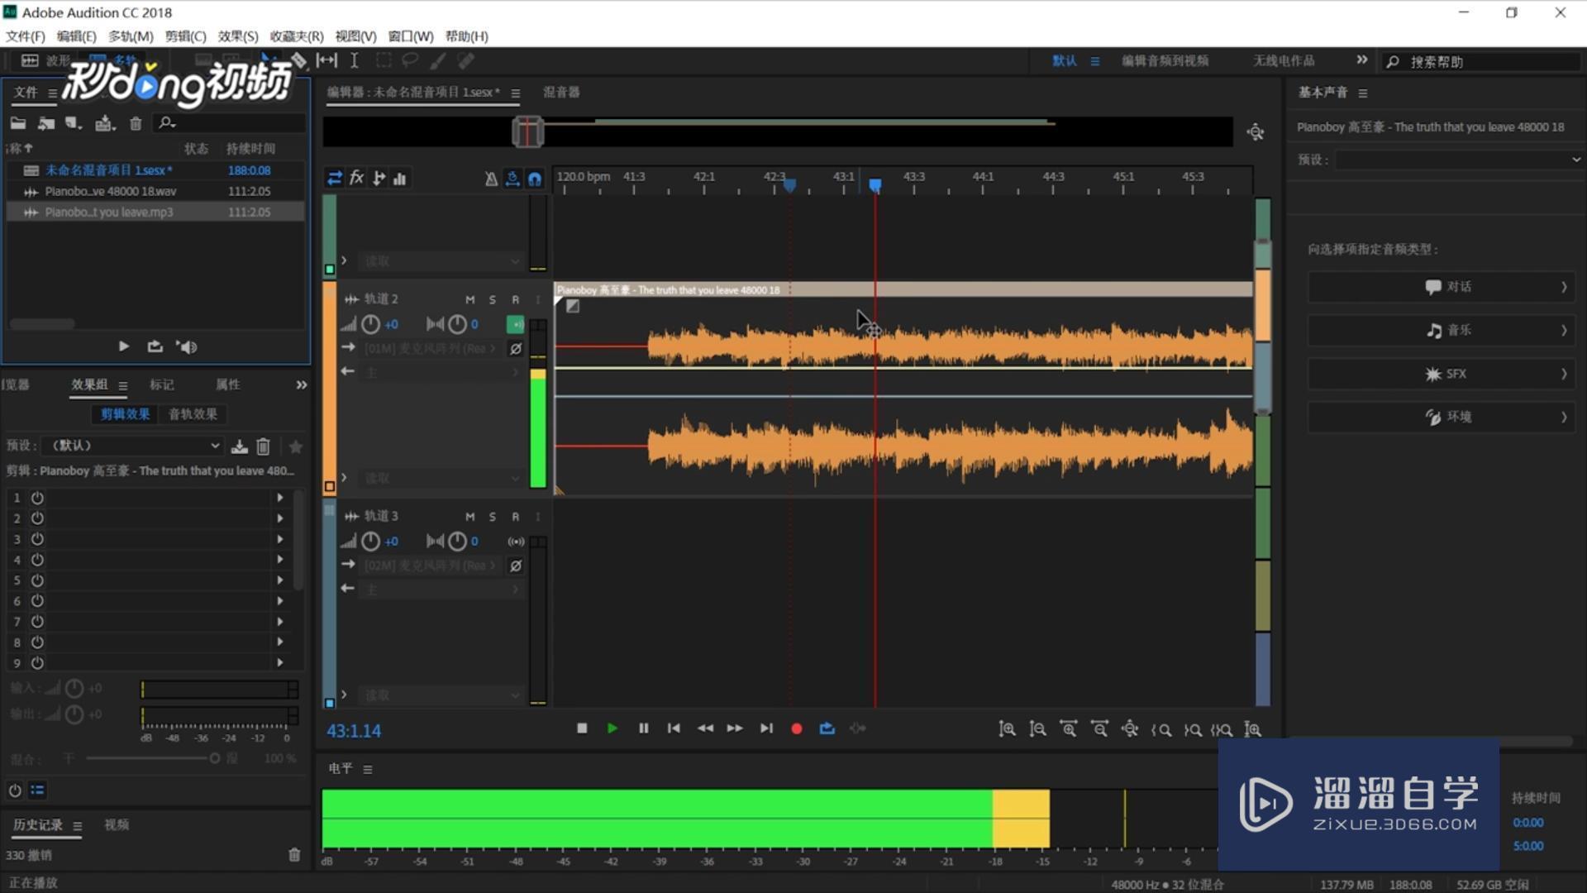Click the 音轨效果 button
This screenshot has height=893, width=1587.
(193, 414)
